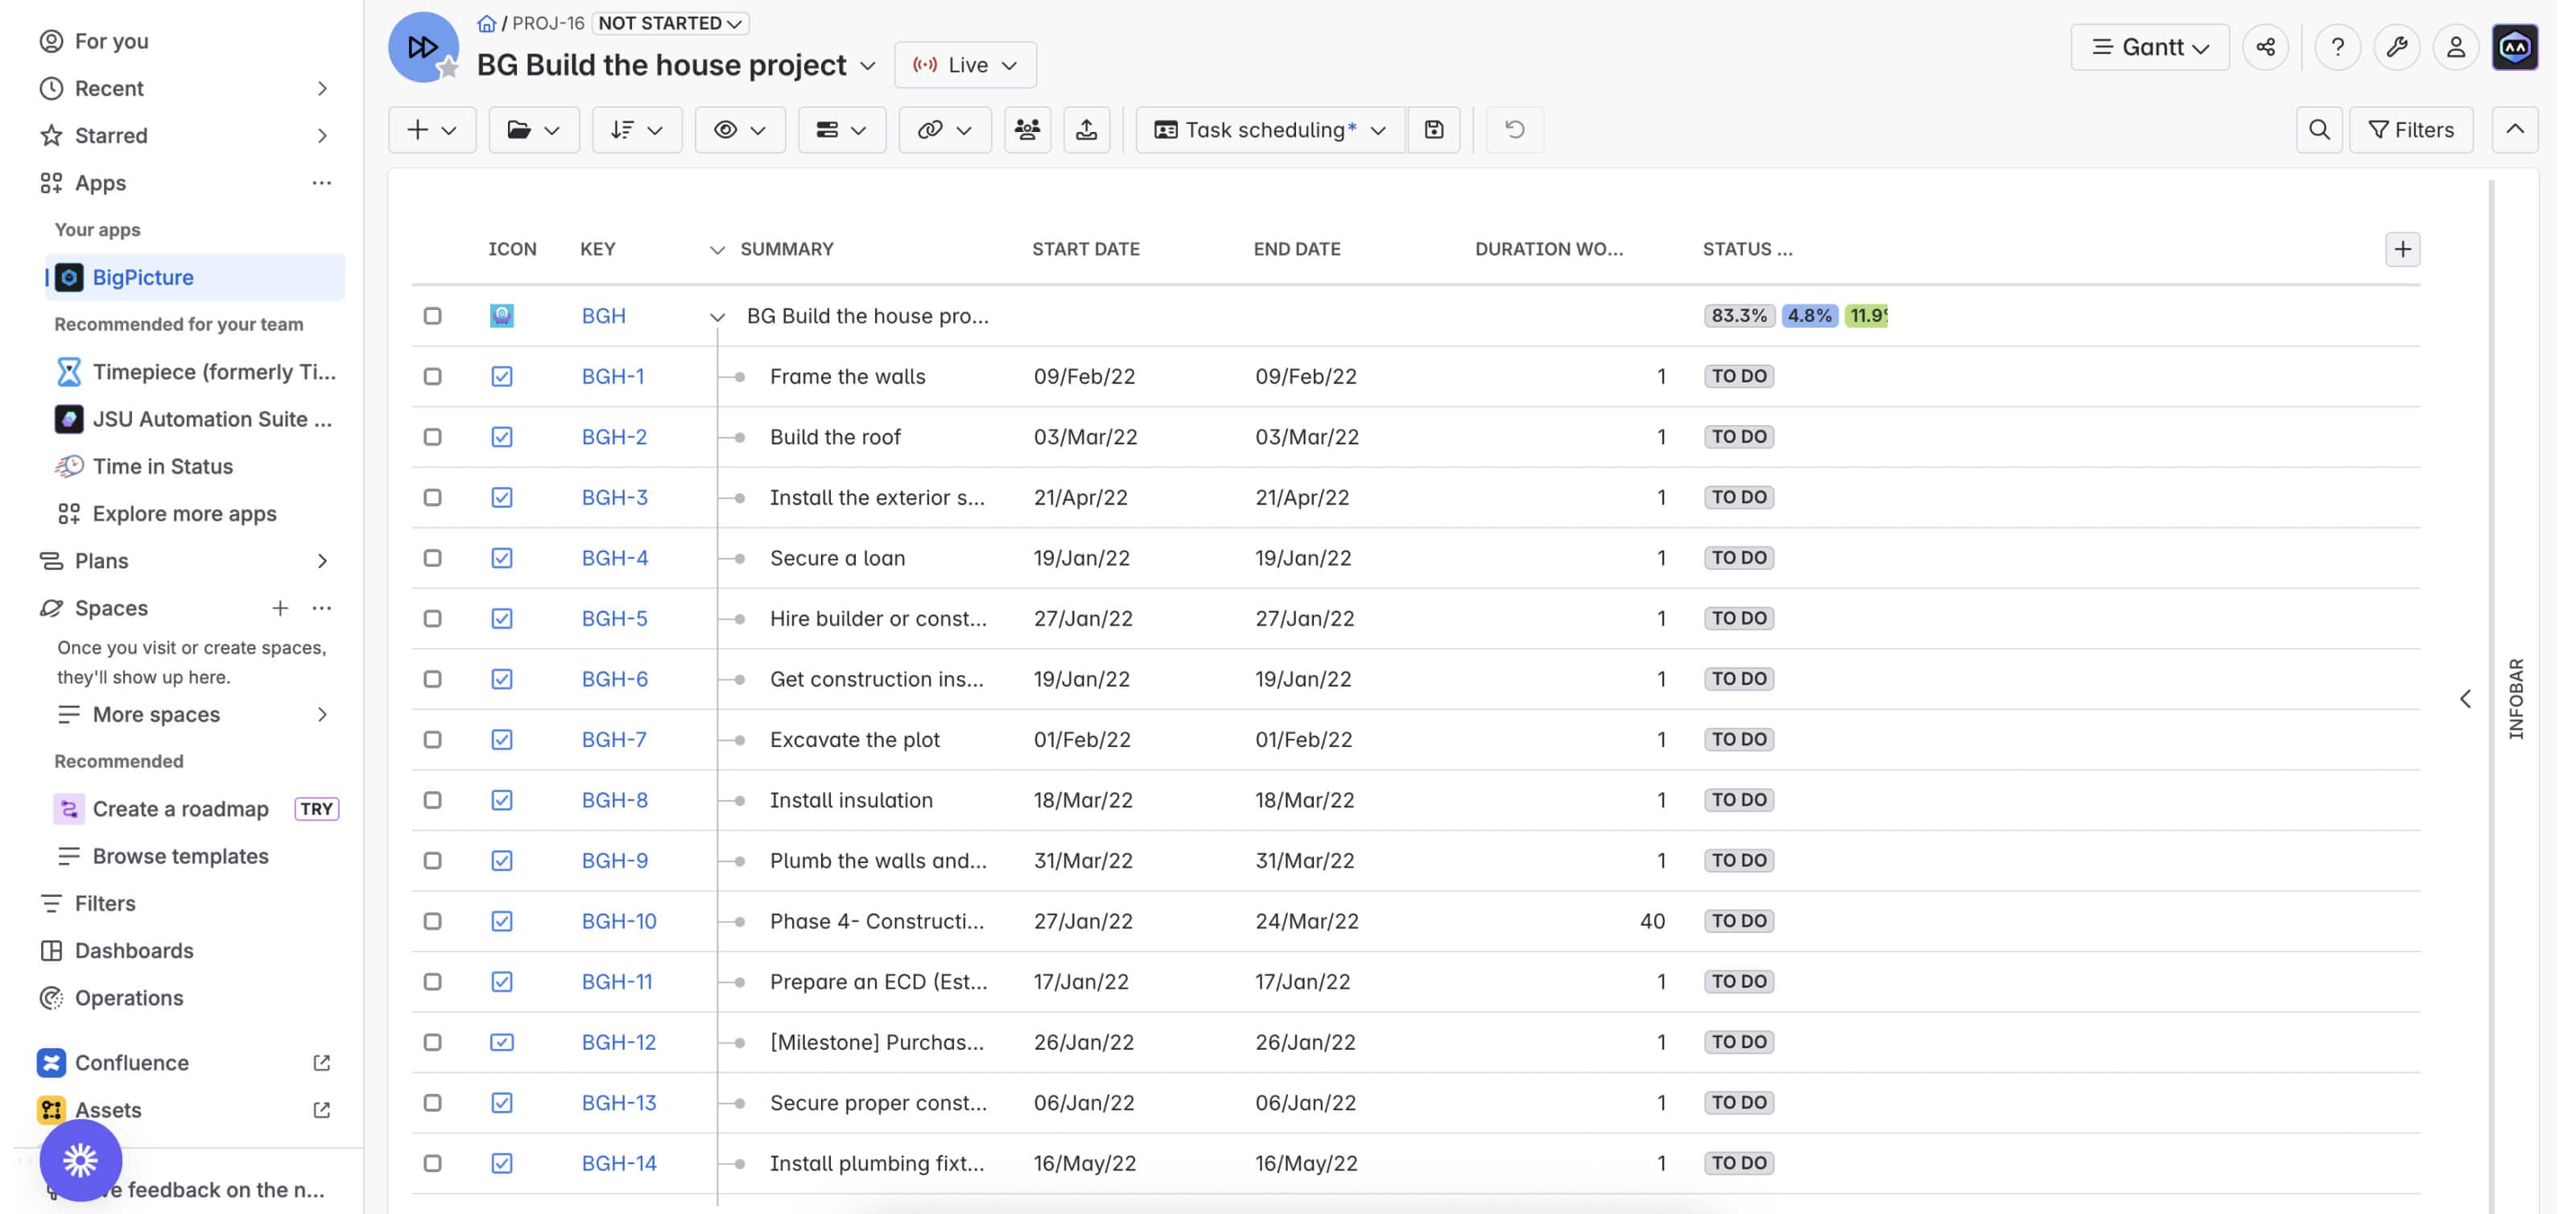The image size is (2576, 1214).
Task: Select the BGH-10 row checkbox
Action: (432, 921)
